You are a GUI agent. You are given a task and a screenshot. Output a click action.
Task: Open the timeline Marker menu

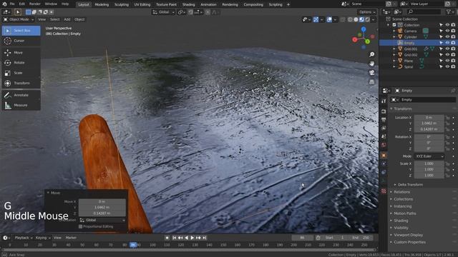click(71, 238)
